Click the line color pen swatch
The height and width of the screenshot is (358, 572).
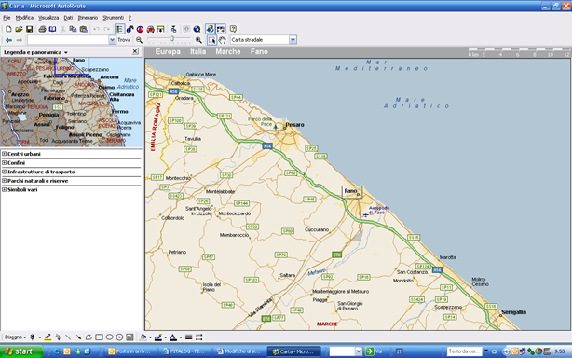pyautogui.click(x=158, y=337)
